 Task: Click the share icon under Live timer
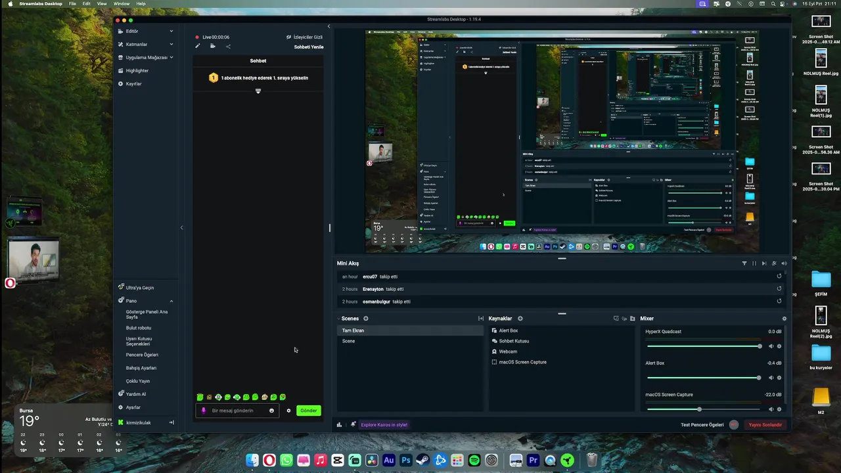(228, 46)
